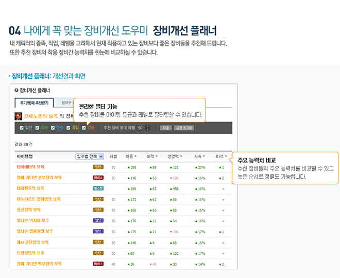Adjust the max level 50 stepper arrows
The height and width of the screenshot is (278, 340).
click(148, 128)
